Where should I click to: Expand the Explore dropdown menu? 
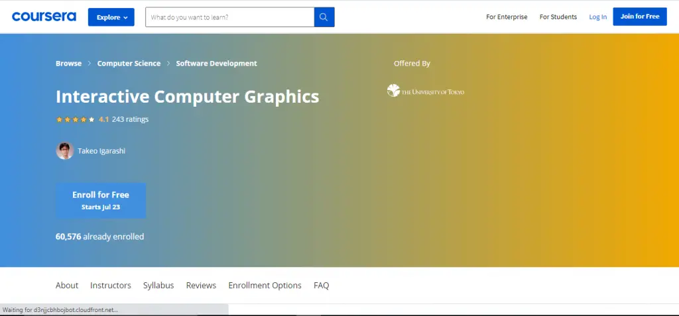click(111, 17)
